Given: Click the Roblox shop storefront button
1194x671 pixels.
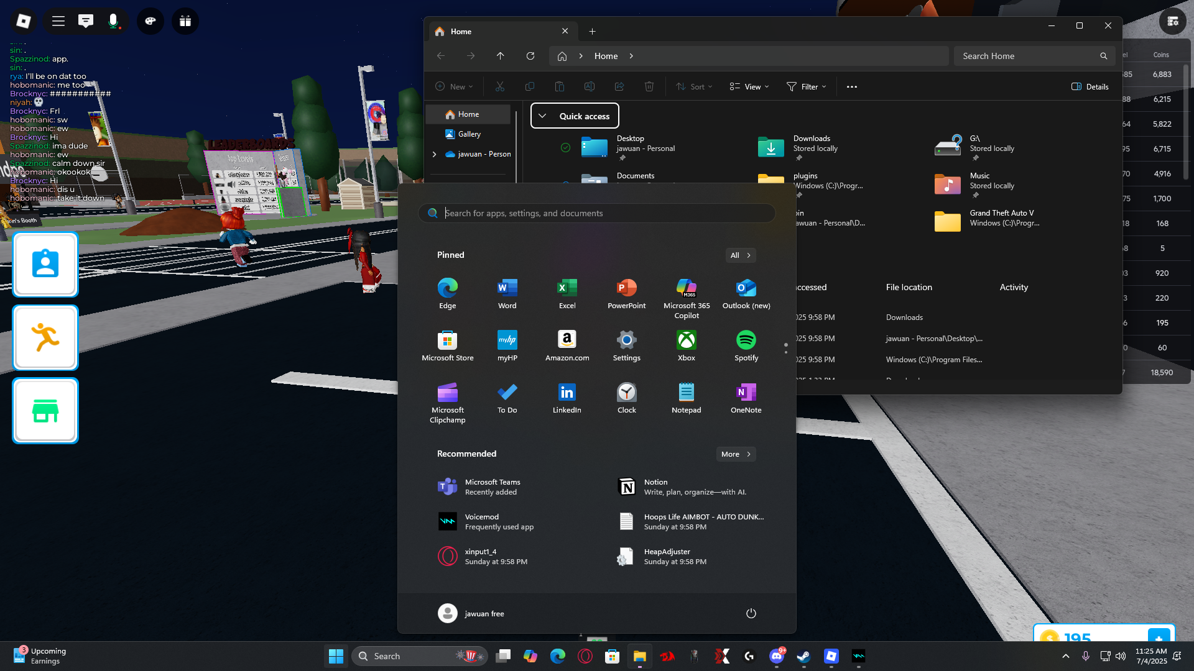Looking at the screenshot, I should (x=45, y=411).
